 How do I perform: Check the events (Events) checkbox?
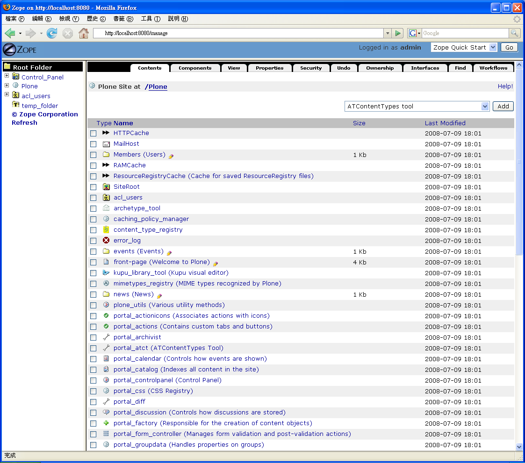93,251
